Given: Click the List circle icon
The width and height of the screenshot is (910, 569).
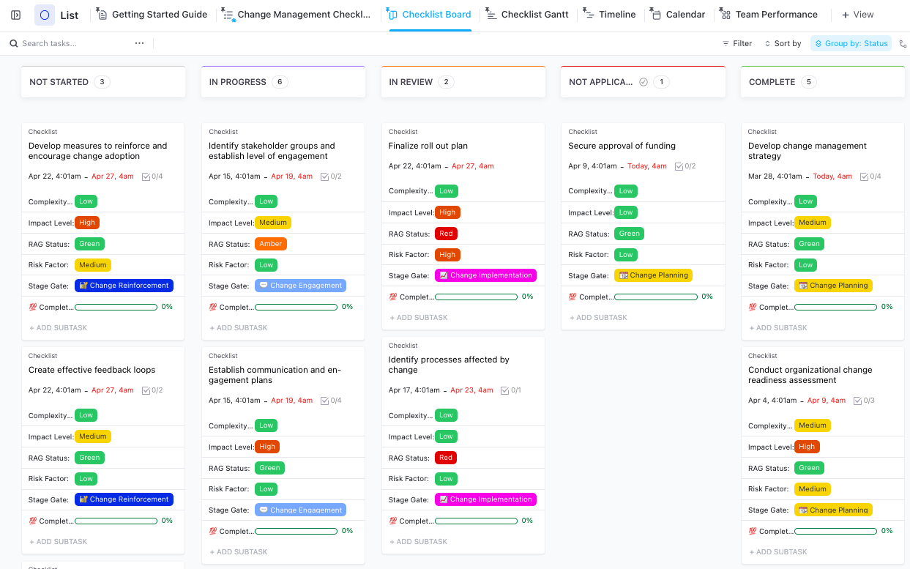Looking at the screenshot, I should pyautogui.click(x=45, y=15).
